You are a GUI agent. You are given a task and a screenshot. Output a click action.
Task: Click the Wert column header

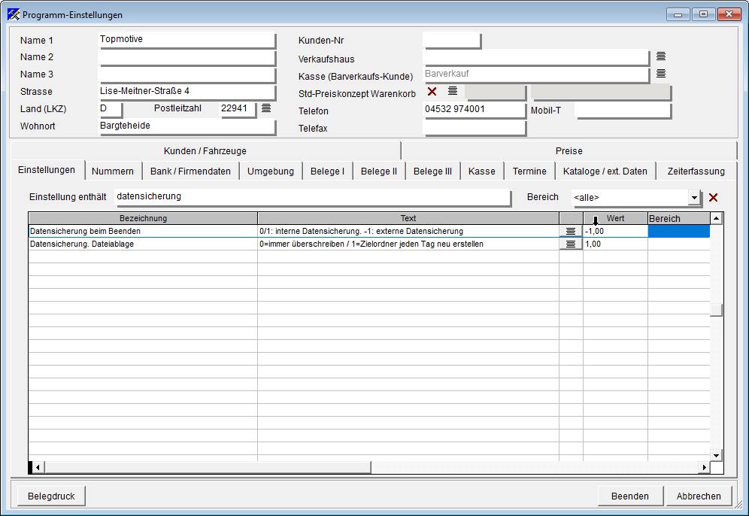(x=615, y=218)
